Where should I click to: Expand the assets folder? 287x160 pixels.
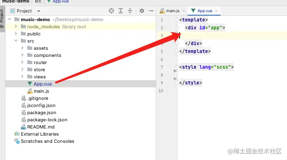tap(22, 48)
